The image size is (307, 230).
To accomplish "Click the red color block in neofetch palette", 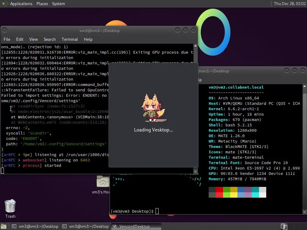I will (219, 190).
